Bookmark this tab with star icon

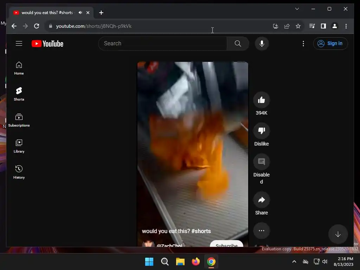(x=298, y=26)
